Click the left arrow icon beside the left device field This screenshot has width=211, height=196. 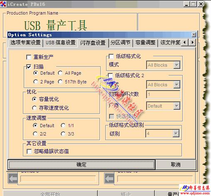click(13, 178)
